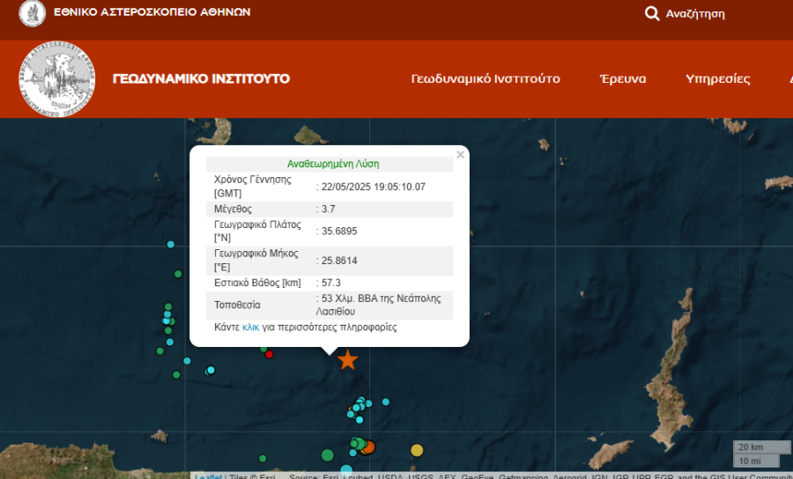Screen dimensions: 793x479
Task: Click the latitude value 35.6895
Action: point(339,232)
